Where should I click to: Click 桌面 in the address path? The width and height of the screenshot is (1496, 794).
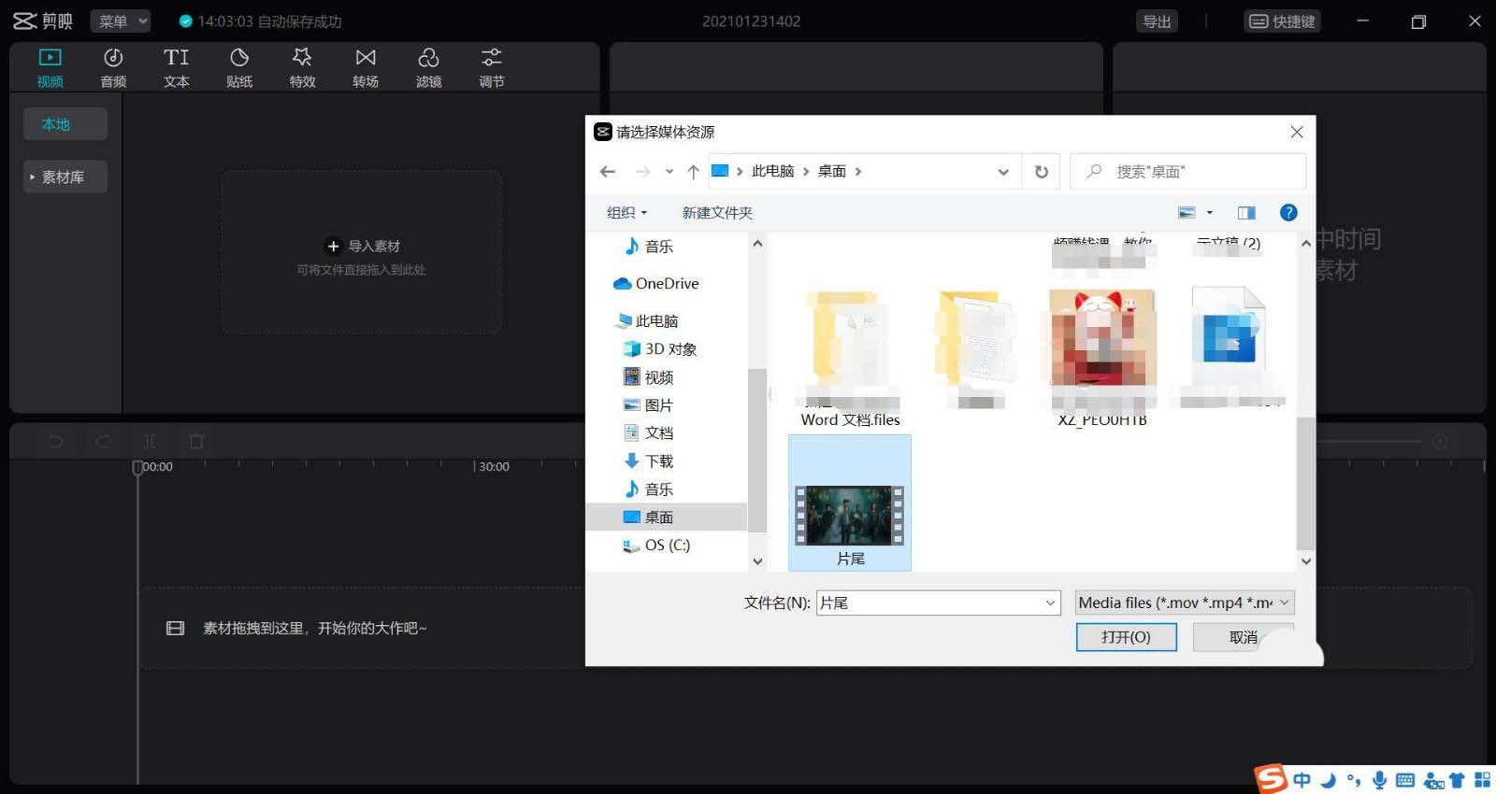point(832,171)
